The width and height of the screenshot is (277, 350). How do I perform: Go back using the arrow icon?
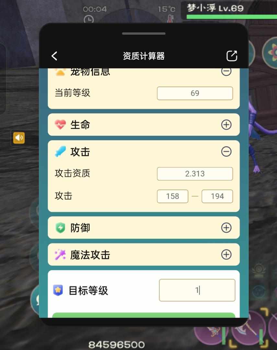pos(54,56)
